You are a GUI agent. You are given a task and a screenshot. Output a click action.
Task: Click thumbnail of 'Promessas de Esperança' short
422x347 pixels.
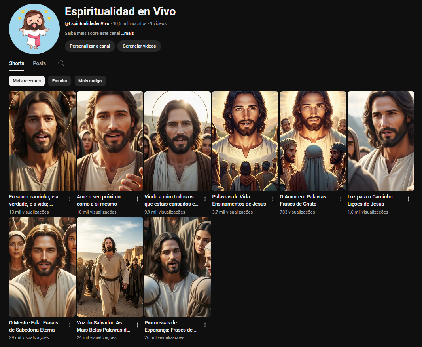click(178, 267)
